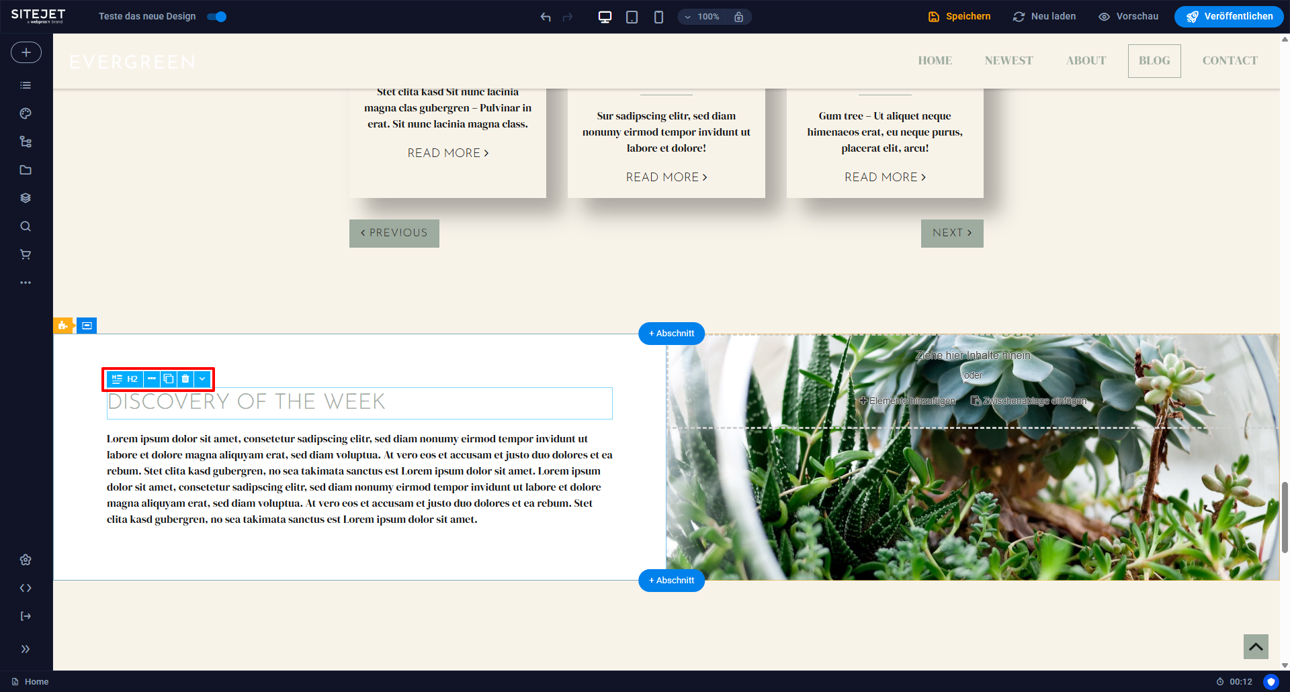Open the add element plus button in sidebar
Viewport: 1290px width, 692px height.
pos(26,52)
